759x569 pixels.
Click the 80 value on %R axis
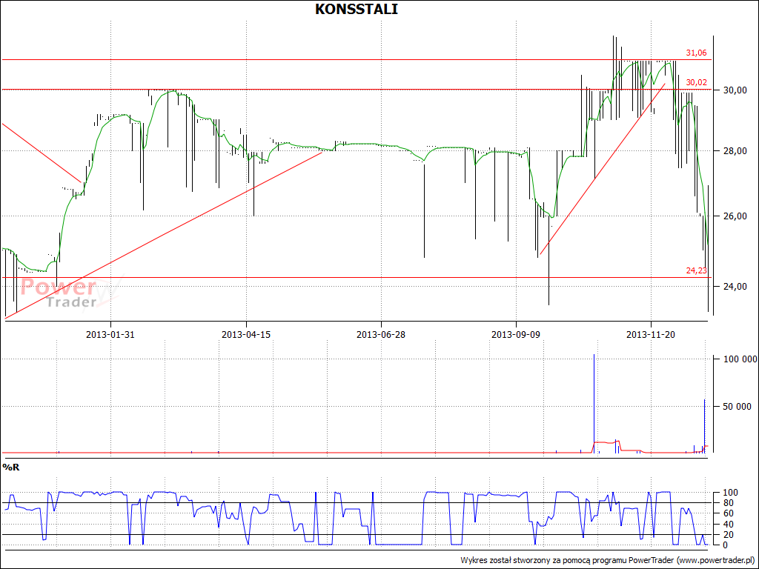point(728,503)
